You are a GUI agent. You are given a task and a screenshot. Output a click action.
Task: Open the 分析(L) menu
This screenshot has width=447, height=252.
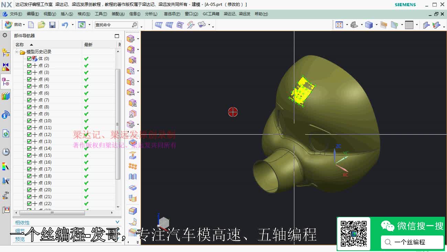point(151,14)
